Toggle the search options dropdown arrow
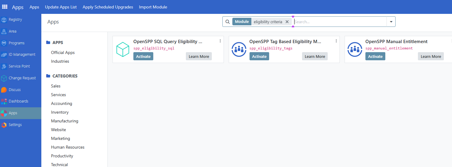Screen dimensions: 452x167 [391, 22]
